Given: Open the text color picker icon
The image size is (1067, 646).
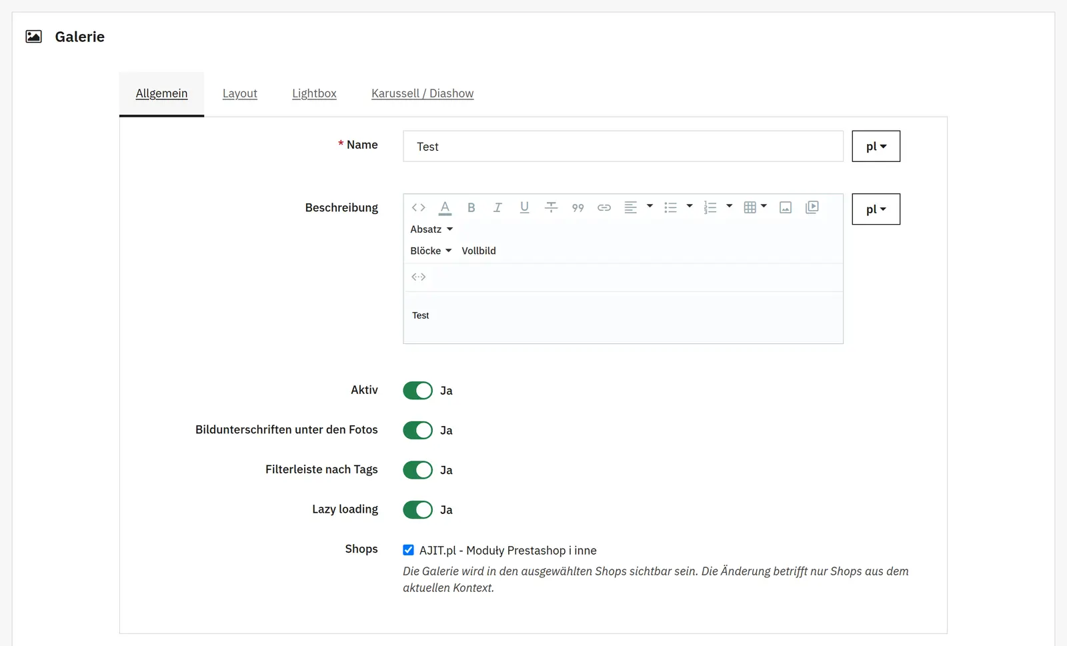Looking at the screenshot, I should [445, 207].
